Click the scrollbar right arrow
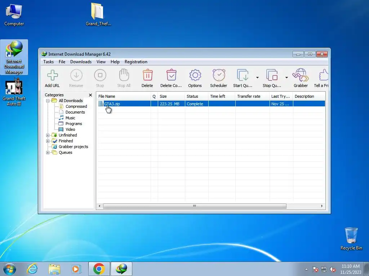The image size is (369, 276). (x=322, y=206)
